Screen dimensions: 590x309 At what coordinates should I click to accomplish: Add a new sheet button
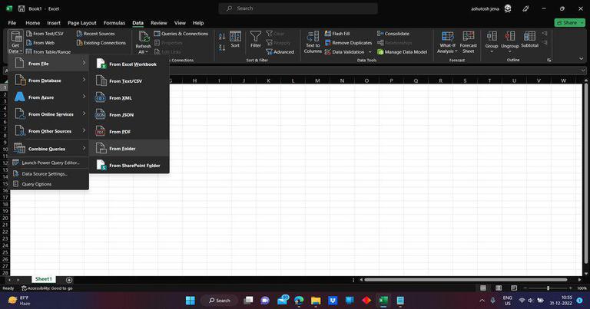pyautogui.click(x=69, y=280)
